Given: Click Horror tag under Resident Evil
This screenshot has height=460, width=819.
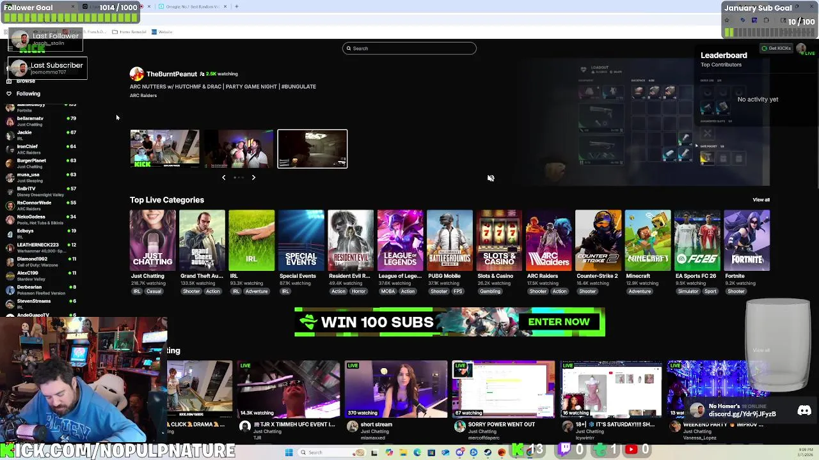Looking at the screenshot, I should click(x=358, y=291).
